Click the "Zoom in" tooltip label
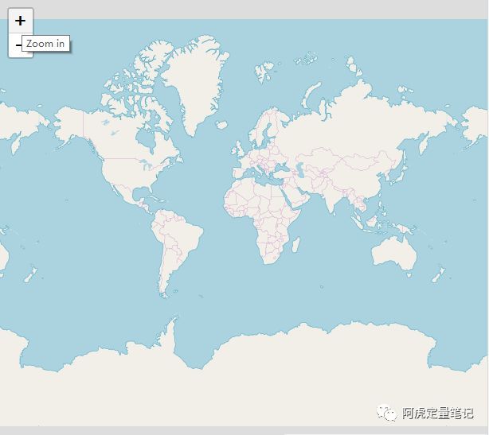489x435 pixels. [45, 44]
